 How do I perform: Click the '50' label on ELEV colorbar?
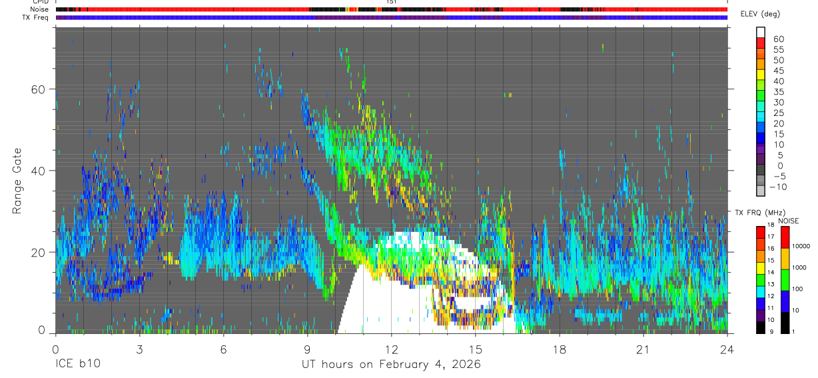pyautogui.click(x=778, y=61)
